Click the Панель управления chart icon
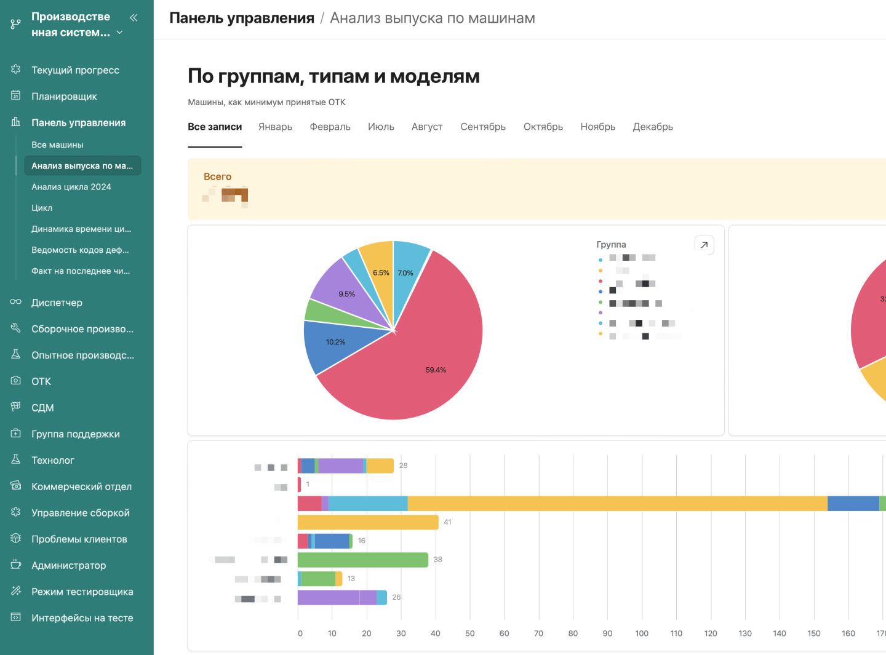Viewport: 886px width, 655px height. click(x=16, y=122)
